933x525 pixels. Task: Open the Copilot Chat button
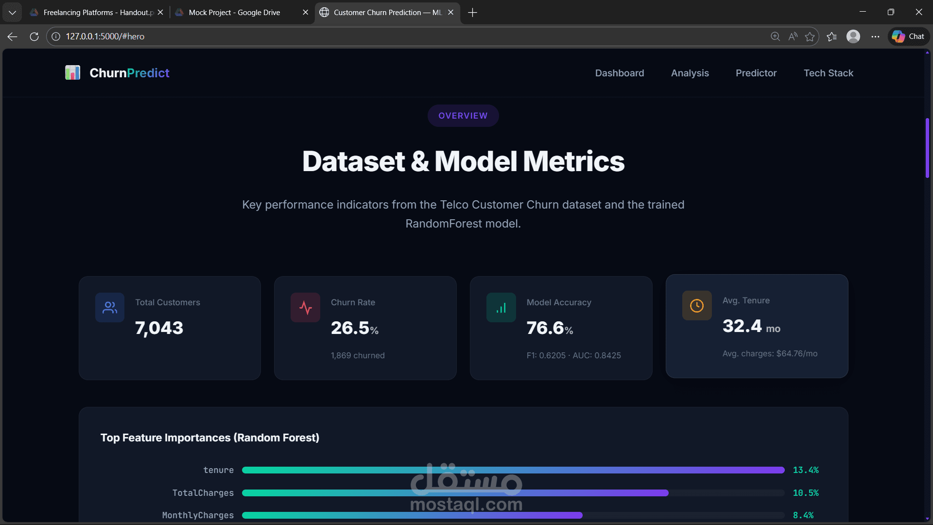pyautogui.click(x=908, y=36)
